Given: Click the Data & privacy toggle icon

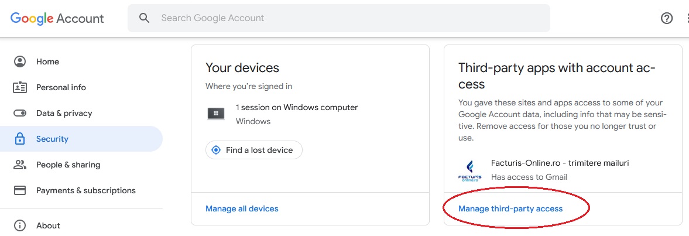Looking at the screenshot, I should pyautogui.click(x=20, y=114).
